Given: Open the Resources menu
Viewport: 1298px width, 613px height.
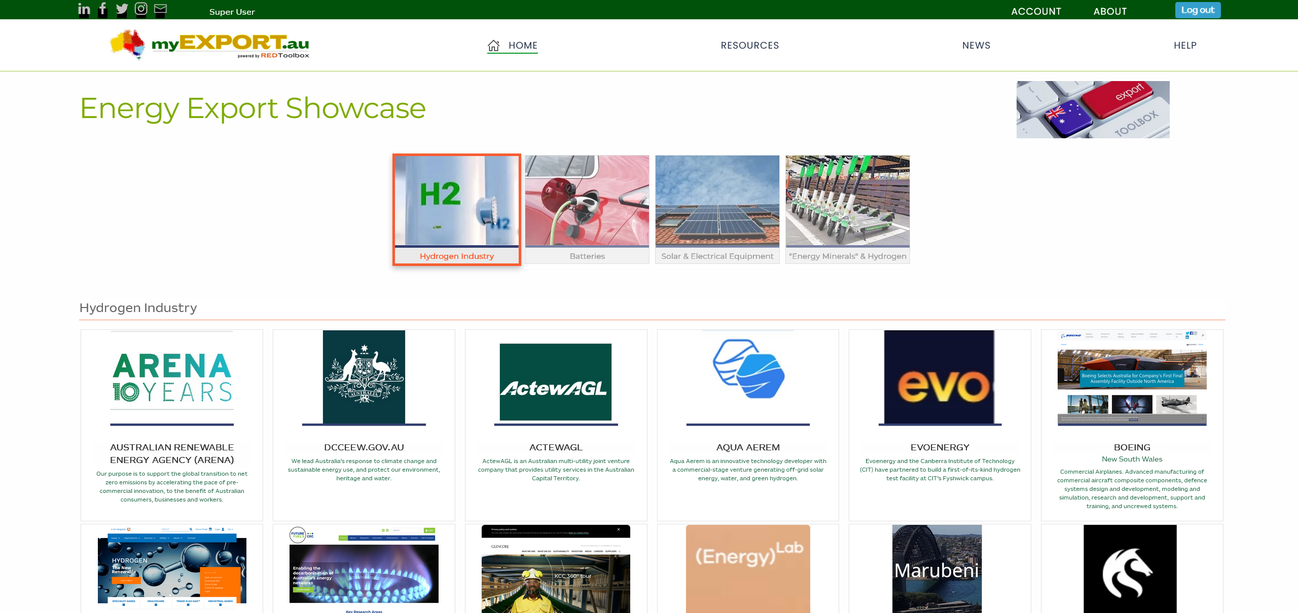Looking at the screenshot, I should coord(750,46).
